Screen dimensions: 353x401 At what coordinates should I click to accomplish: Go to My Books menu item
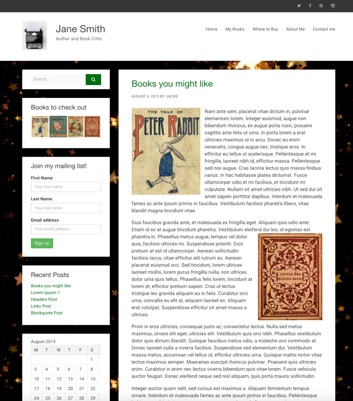click(x=235, y=29)
